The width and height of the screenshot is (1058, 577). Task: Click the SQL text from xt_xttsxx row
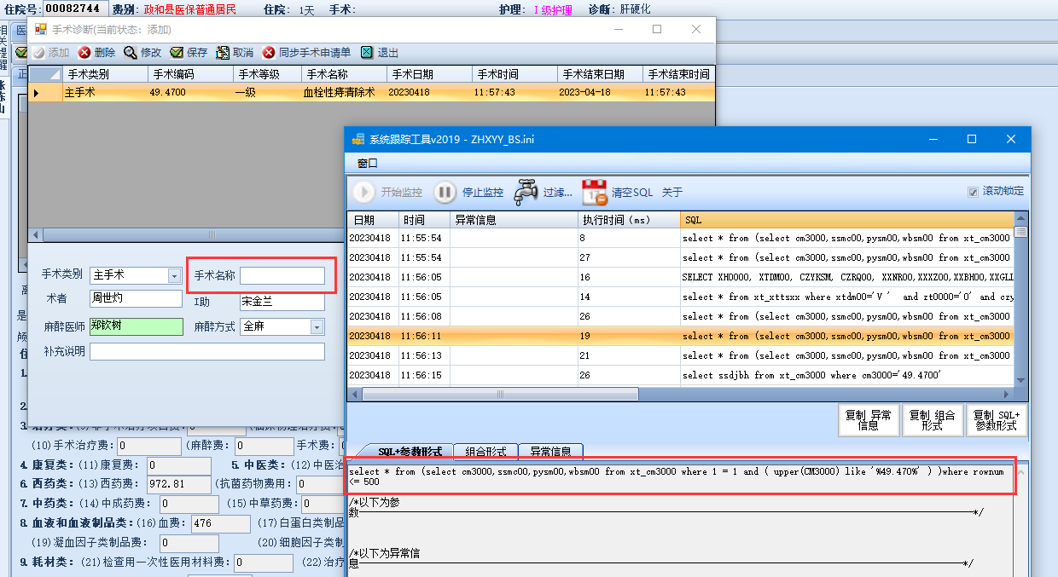pyautogui.click(x=847, y=297)
